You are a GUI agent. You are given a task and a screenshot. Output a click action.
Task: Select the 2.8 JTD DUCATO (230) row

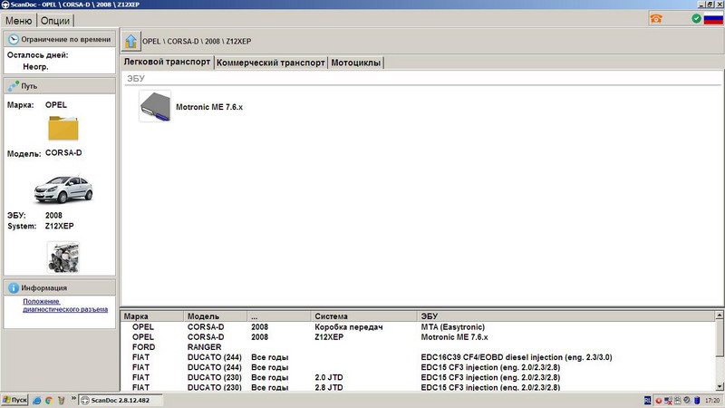point(418,387)
